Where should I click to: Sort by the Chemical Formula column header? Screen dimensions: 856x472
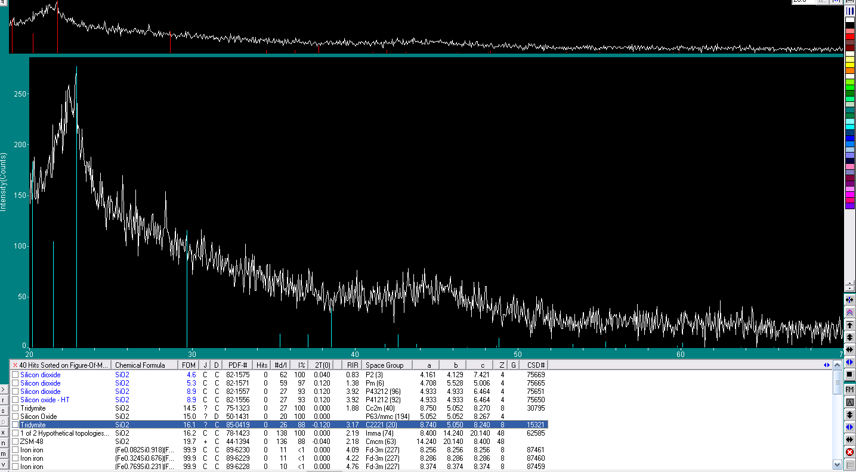tap(145, 365)
